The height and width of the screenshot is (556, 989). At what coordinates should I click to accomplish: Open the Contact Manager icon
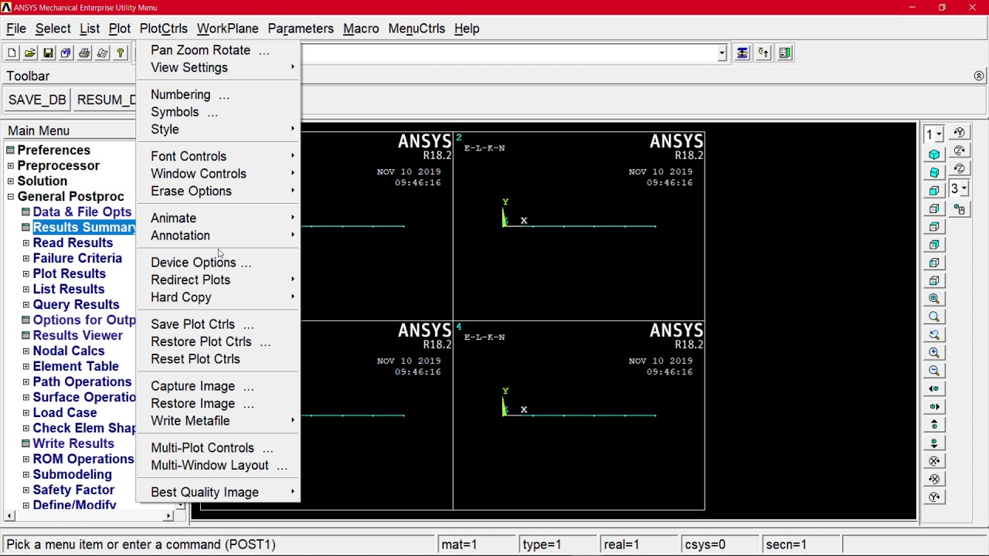click(x=785, y=53)
